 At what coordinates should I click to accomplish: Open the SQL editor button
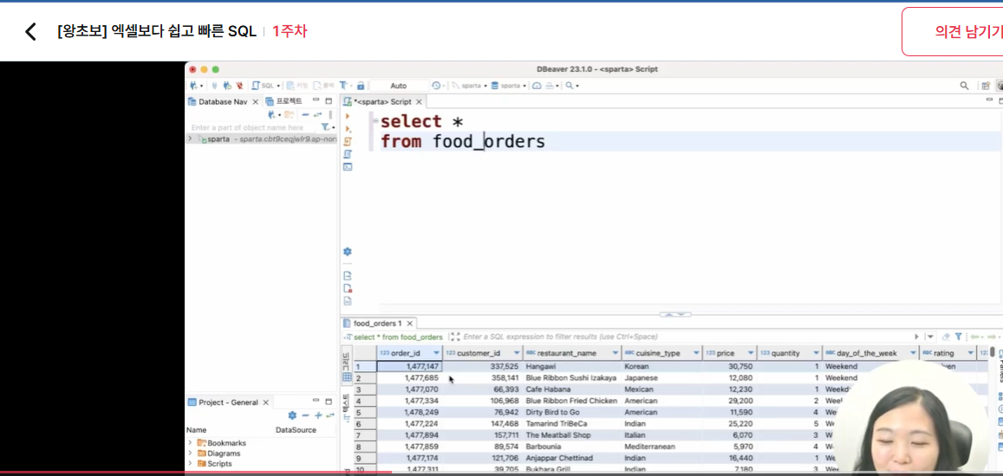(264, 86)
